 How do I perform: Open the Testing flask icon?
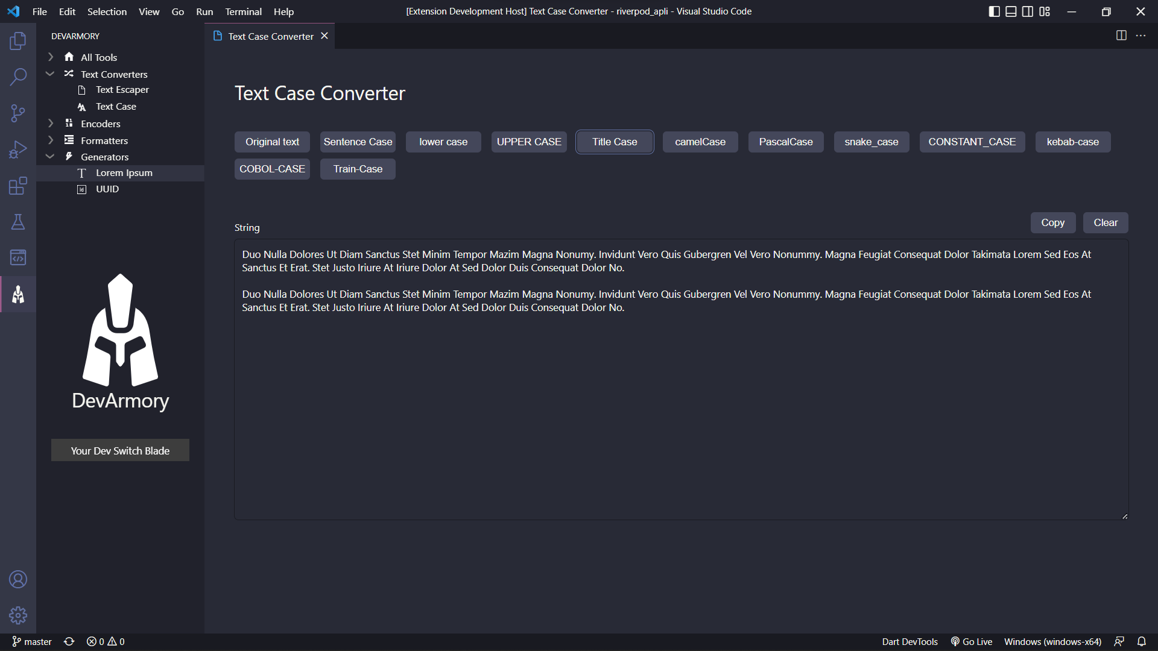tap(18, 222)
